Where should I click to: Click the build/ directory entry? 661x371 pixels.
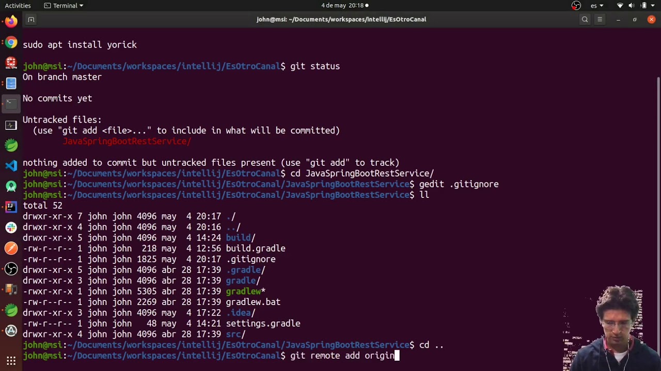pyautogui.click(x=241, y=238)
